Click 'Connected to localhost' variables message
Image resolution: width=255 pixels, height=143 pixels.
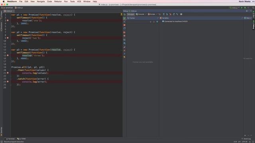(x=175, y=21)
